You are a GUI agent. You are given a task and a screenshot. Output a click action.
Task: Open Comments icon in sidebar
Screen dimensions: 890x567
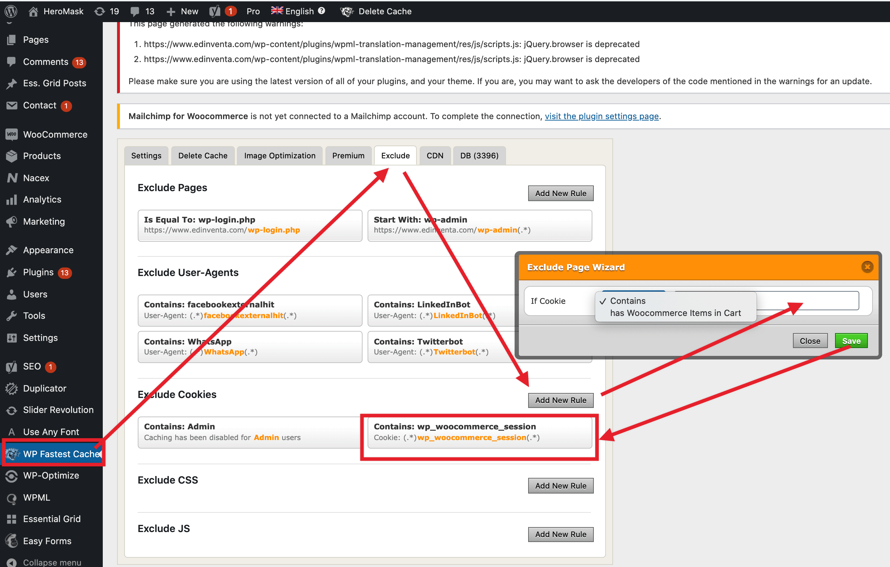point(11,62)
